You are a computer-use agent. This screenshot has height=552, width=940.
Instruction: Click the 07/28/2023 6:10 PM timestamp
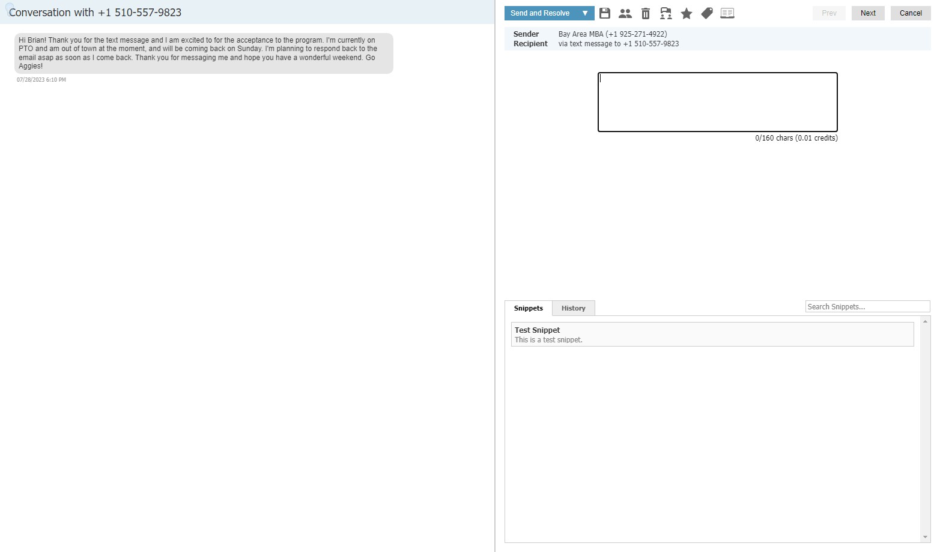pyautogui.click(x=41, y=80)
